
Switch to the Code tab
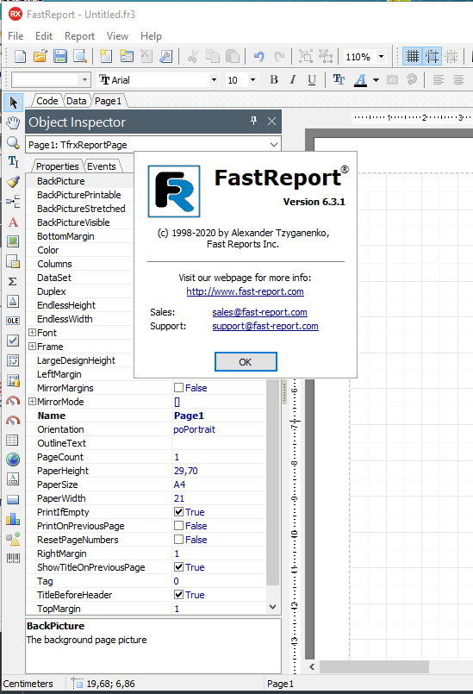click(x=47, y=101)
